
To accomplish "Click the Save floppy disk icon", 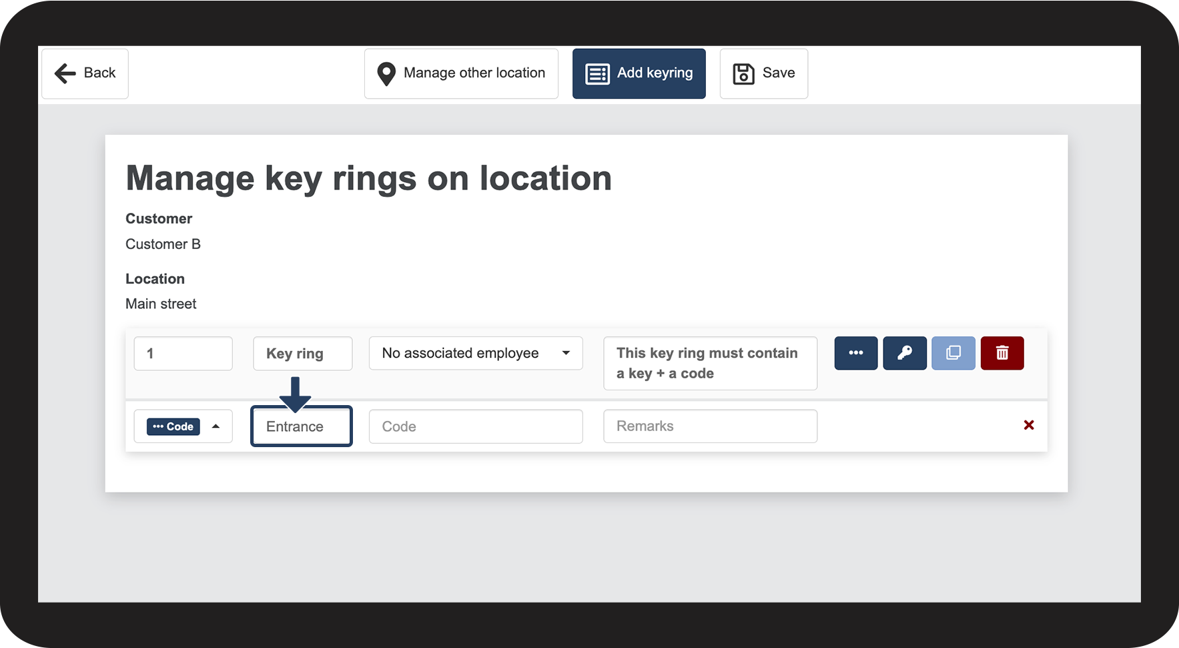I will 743,73.
